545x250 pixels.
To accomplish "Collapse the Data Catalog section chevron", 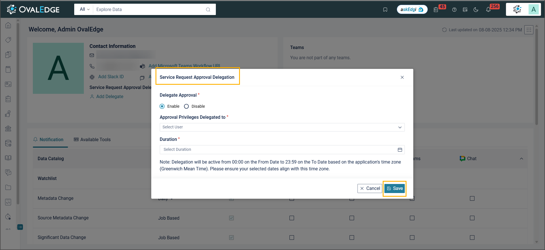I will pos(521,159).
